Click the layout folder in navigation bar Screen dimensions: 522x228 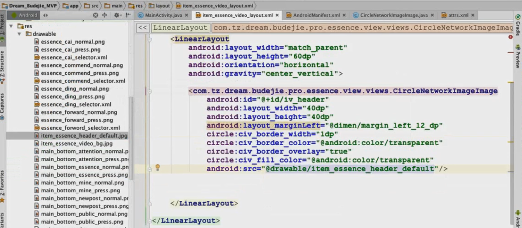click(x=159, y=6)
